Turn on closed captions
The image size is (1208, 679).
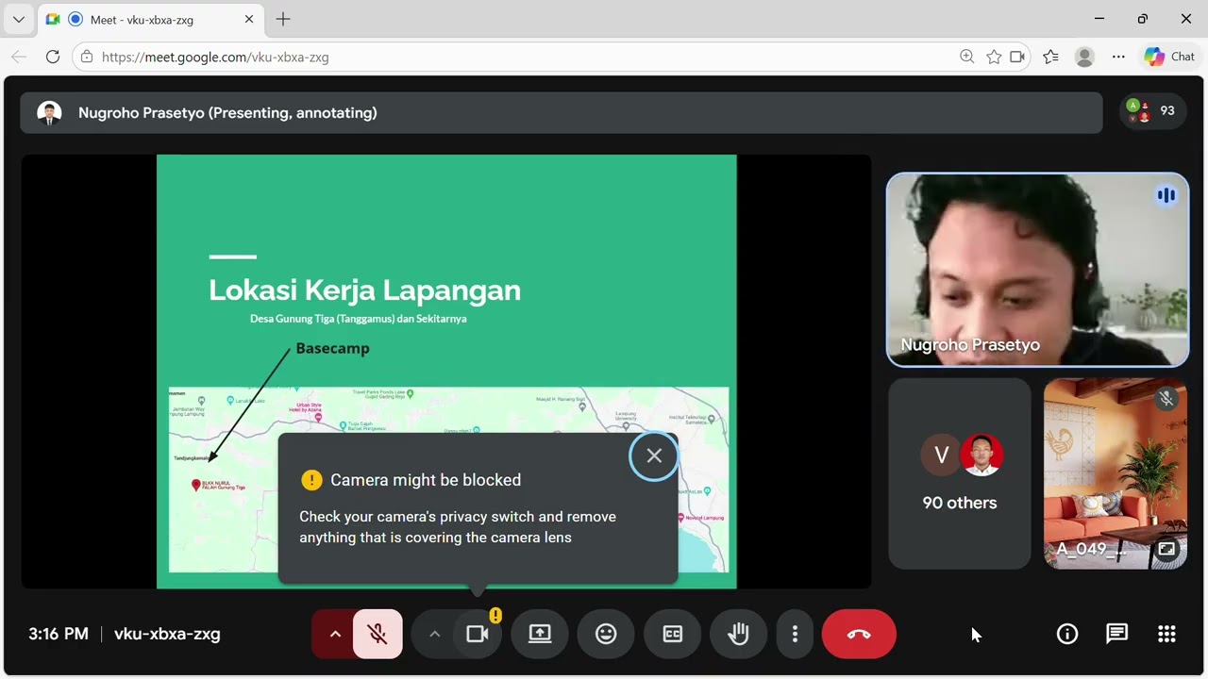pos(672,634)
